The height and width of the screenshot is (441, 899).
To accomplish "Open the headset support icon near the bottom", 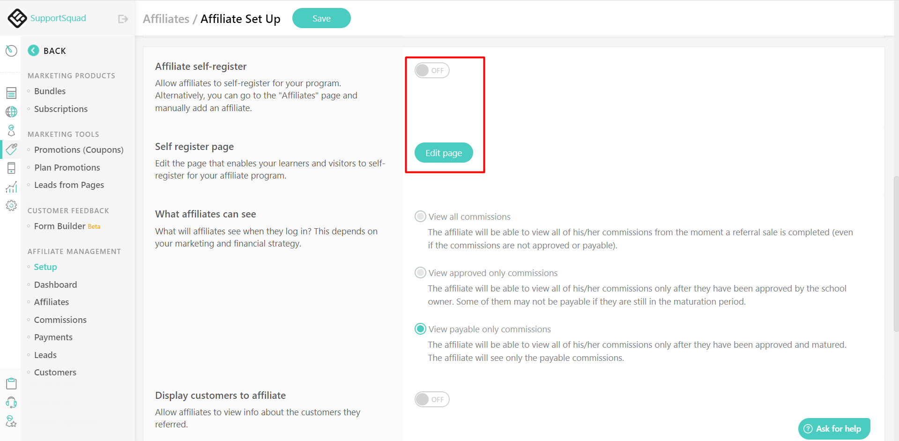I will pyautogui.click(x=11, y=402).
